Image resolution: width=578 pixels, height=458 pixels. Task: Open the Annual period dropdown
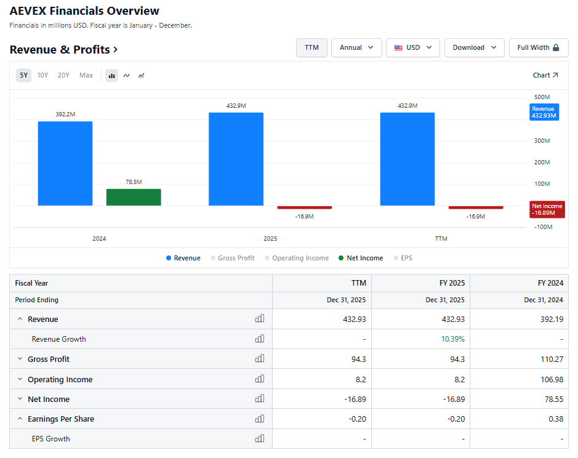(356, 47)
